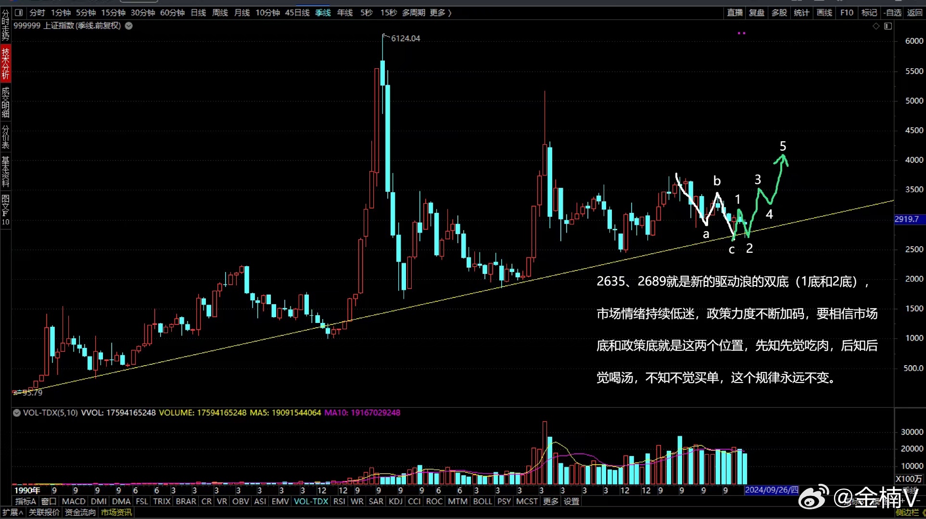Select the BRAR indicator

186,501
